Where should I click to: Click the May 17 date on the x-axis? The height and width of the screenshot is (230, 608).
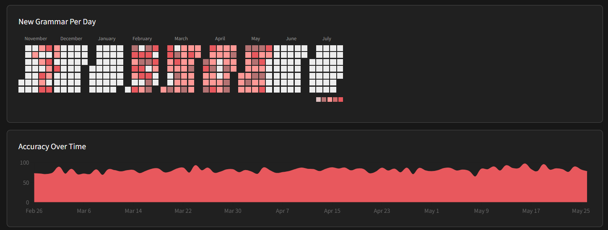(531, 211)
